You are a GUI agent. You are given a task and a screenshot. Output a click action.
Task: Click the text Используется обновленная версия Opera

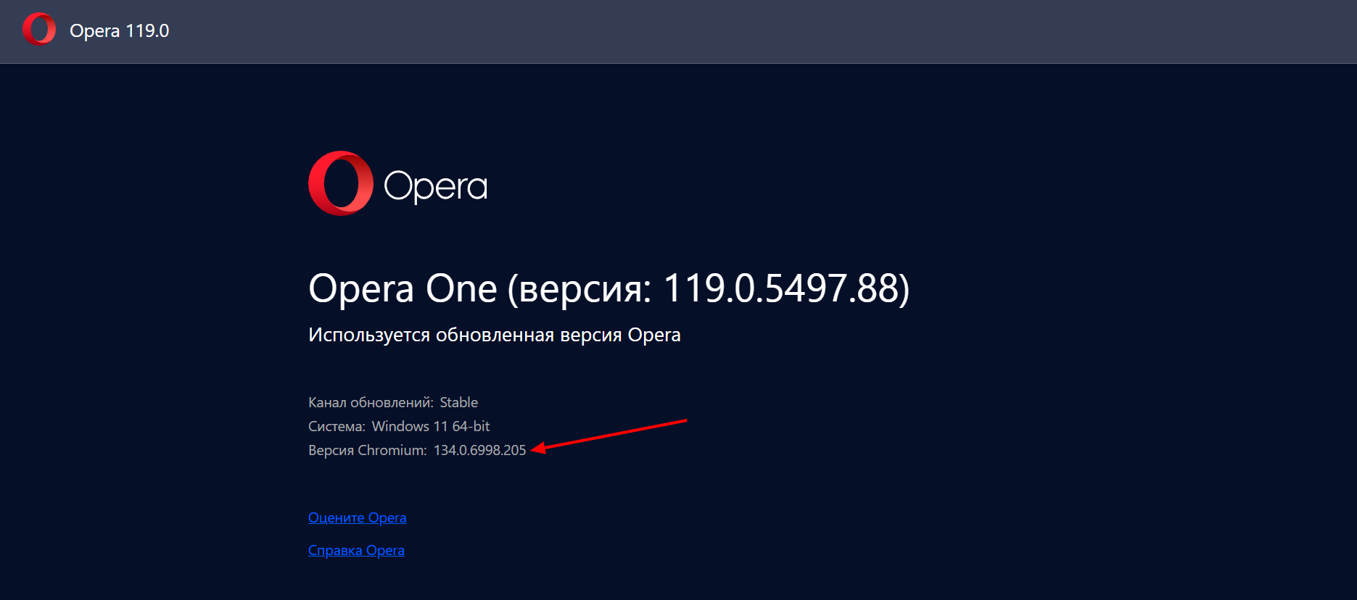[x=494, y=335]
